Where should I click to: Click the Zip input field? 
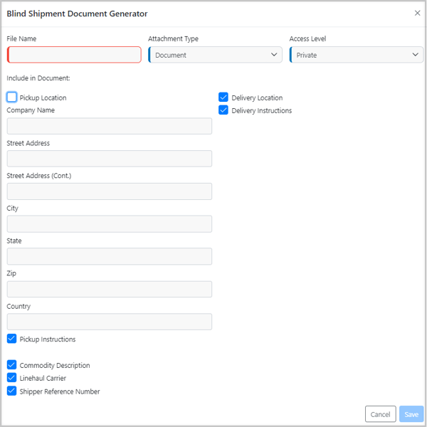click(x=110, y=289)
